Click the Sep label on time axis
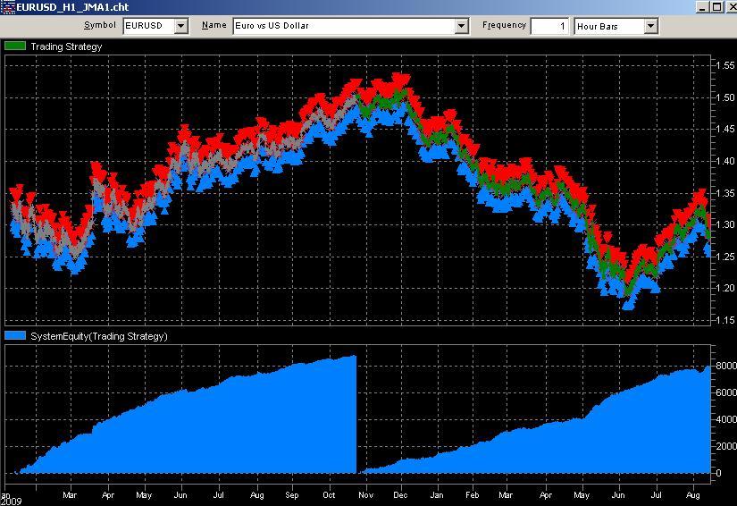737x506 pixels. pos(292,494)
